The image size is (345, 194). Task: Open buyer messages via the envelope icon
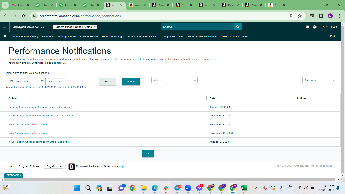307,27
